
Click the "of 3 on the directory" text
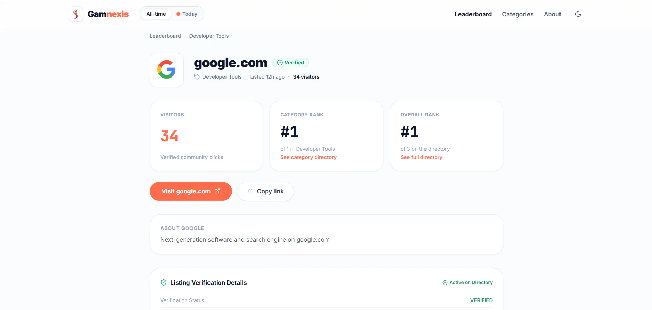[425, 149]
